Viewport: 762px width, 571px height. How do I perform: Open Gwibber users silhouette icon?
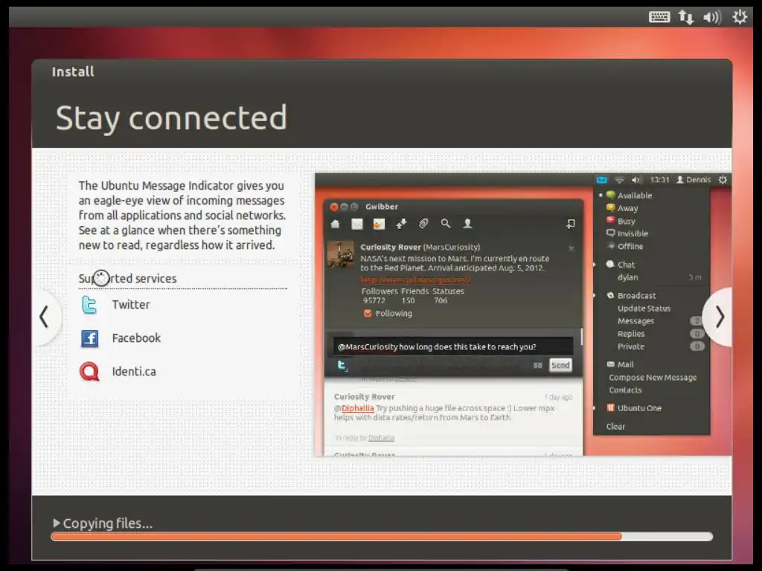tap(467, 224)
